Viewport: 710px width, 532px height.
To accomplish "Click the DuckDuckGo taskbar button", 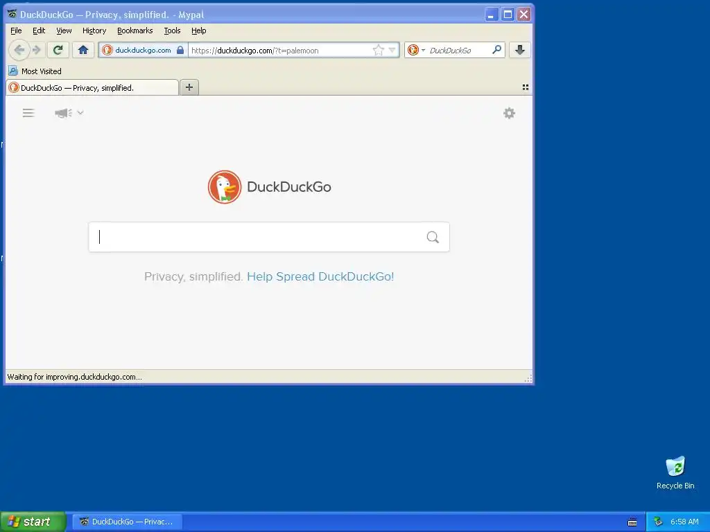I will click(x=128, y=522).
